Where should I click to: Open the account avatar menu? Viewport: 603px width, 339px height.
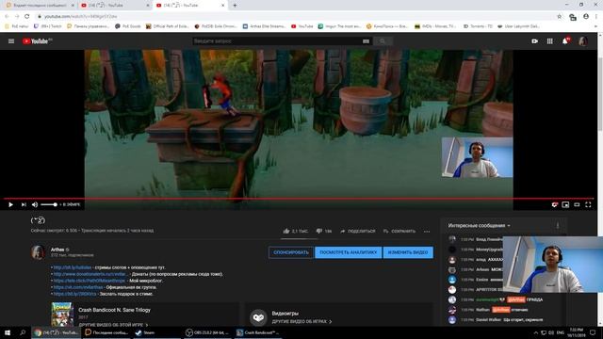click(x=582, y=41)
